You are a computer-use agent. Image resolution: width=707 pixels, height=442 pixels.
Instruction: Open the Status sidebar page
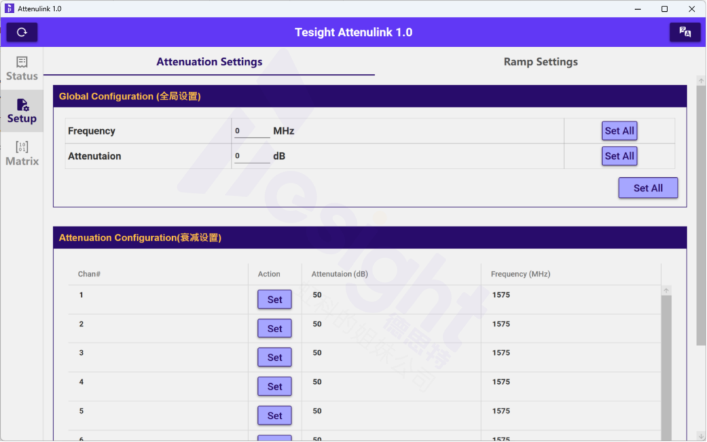22,69
